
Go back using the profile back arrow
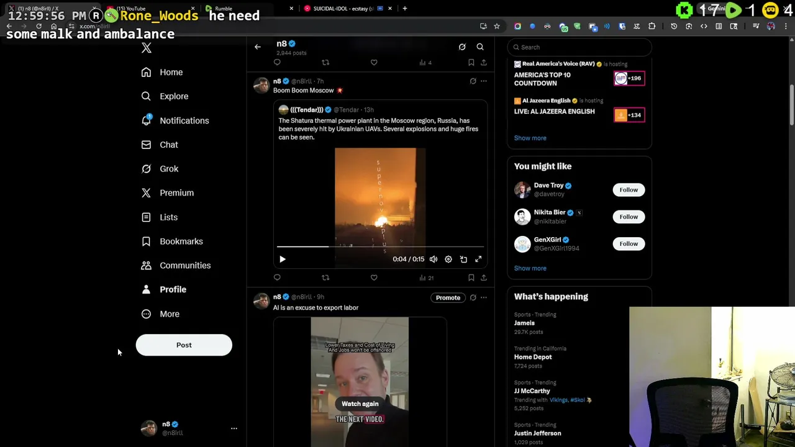[x=258, y=47]
